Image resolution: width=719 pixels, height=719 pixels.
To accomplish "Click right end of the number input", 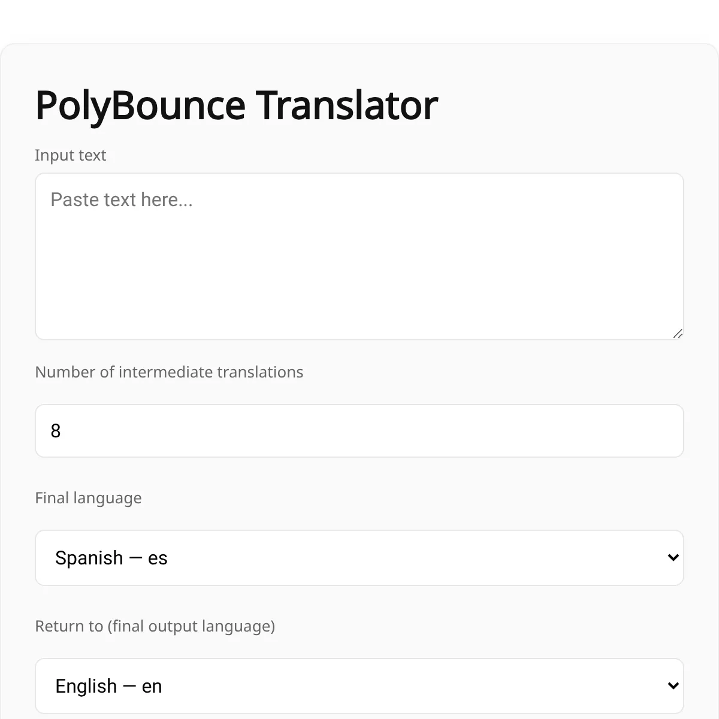I will 659,431.
